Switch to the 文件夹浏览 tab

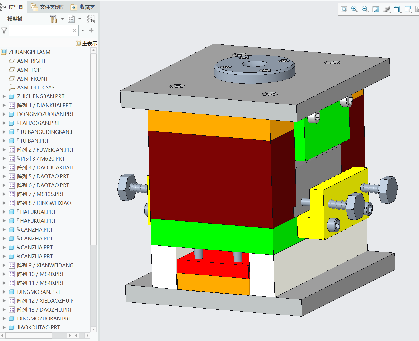47,7
